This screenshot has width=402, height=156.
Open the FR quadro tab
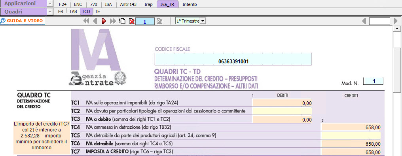tap(61, 11)
